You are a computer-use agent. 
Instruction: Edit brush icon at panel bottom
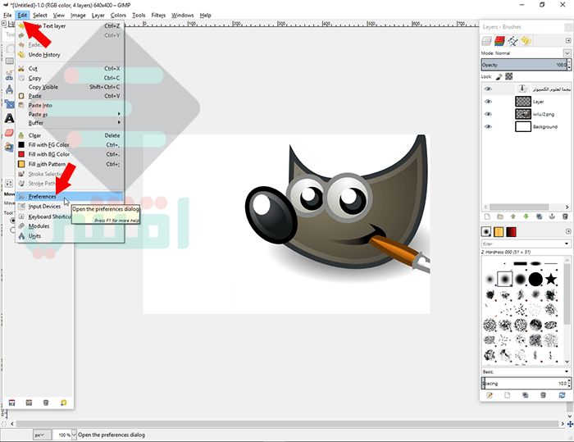[x=490, y=395]
